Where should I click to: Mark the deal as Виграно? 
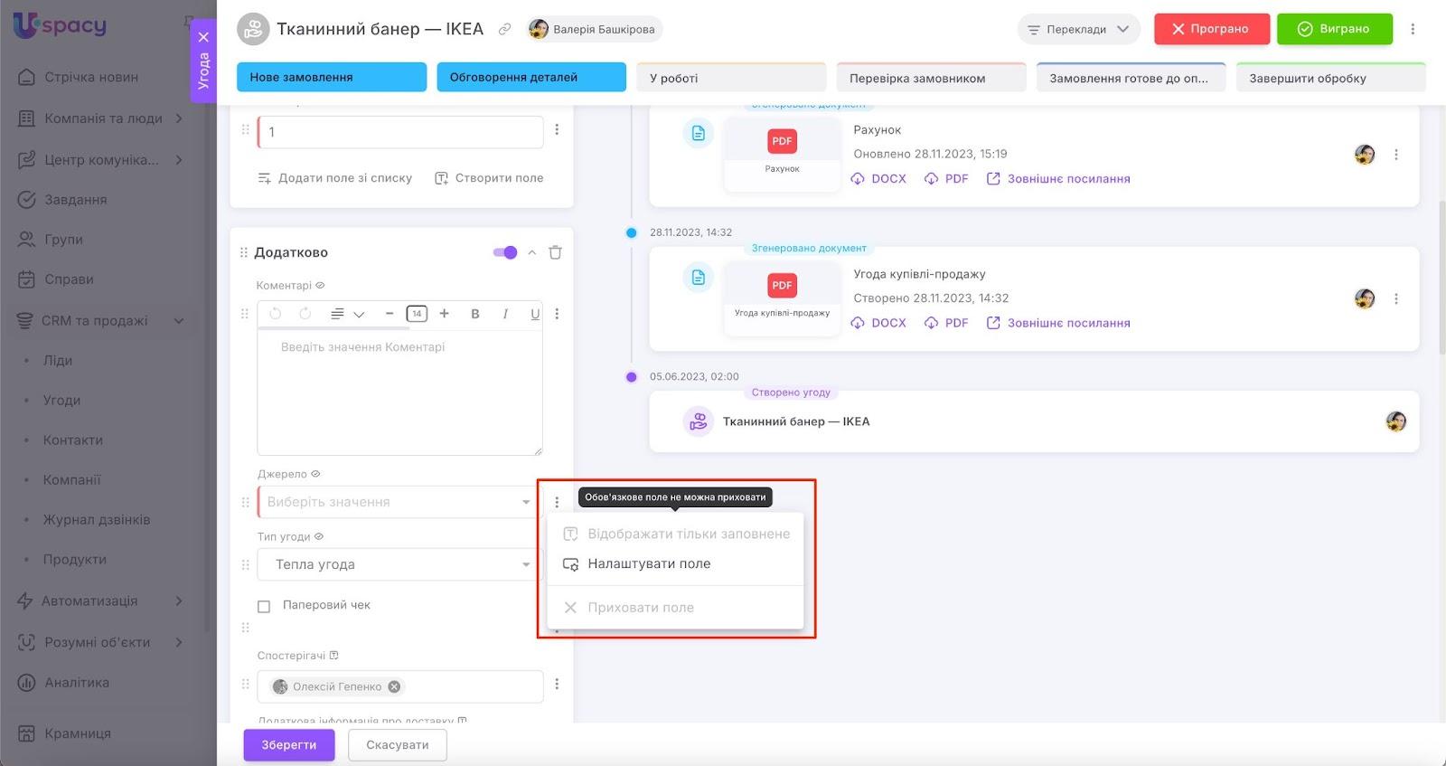point(1334,29)
